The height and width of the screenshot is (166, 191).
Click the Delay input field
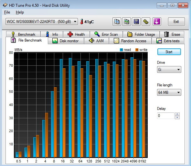[166, 116]
